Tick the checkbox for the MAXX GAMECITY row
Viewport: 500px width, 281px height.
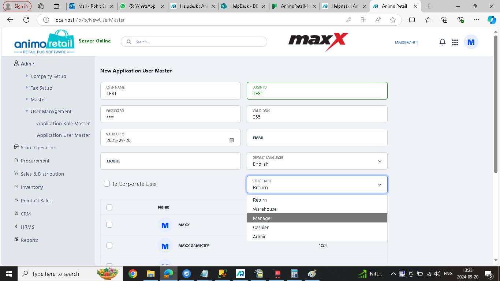click(109, 246)
